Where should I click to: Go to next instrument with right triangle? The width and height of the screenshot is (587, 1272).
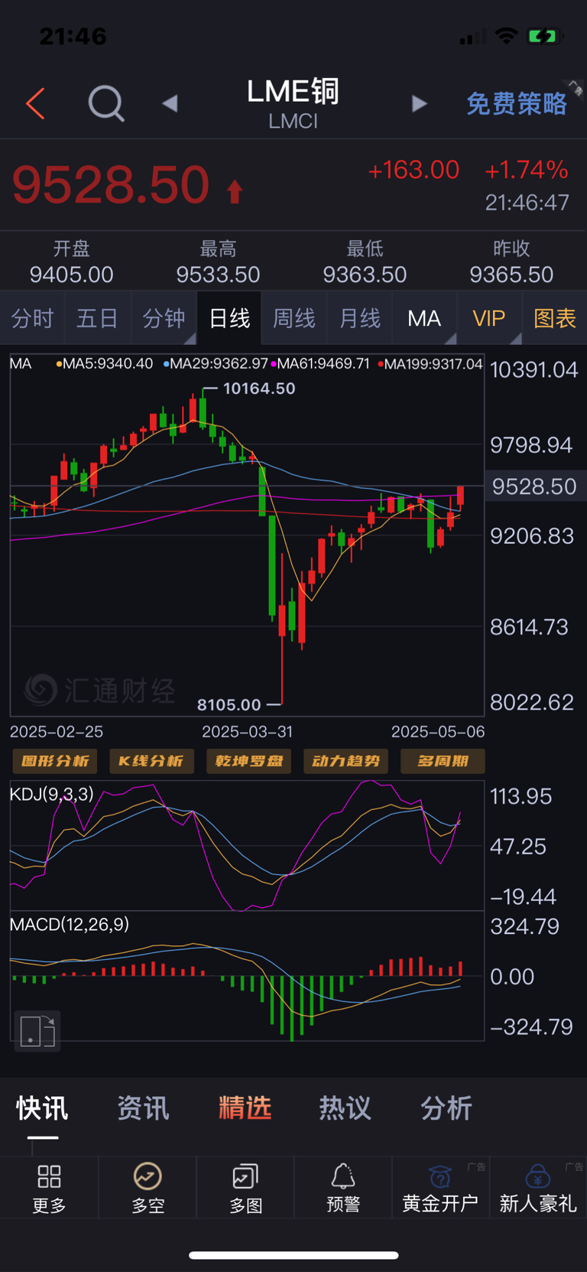click(x=419, y=103)
